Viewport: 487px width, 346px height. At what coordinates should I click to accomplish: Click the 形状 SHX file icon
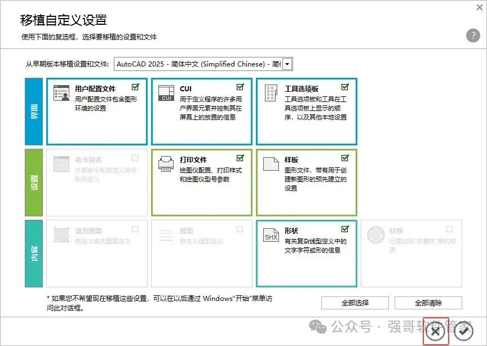pos(271,236)
